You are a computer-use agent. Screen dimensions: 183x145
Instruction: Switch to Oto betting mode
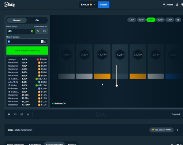click(37, 20)
